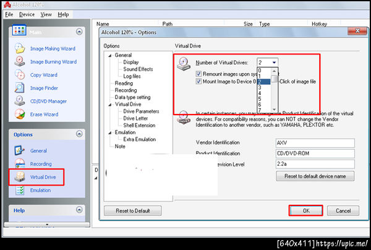Select Log files in the options tree
Viewport: 371px width, 250px height.
click(x=132, y=76)
